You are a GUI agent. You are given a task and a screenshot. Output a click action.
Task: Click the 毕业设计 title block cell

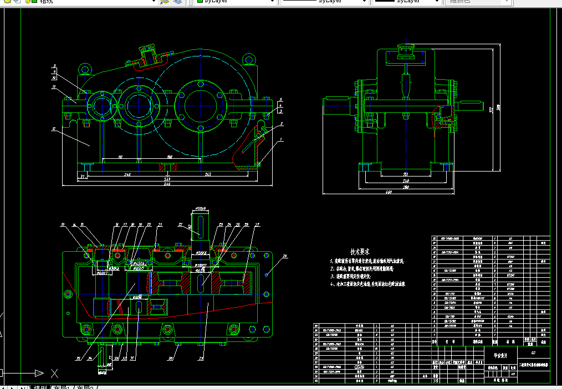[x=500, y=355]
